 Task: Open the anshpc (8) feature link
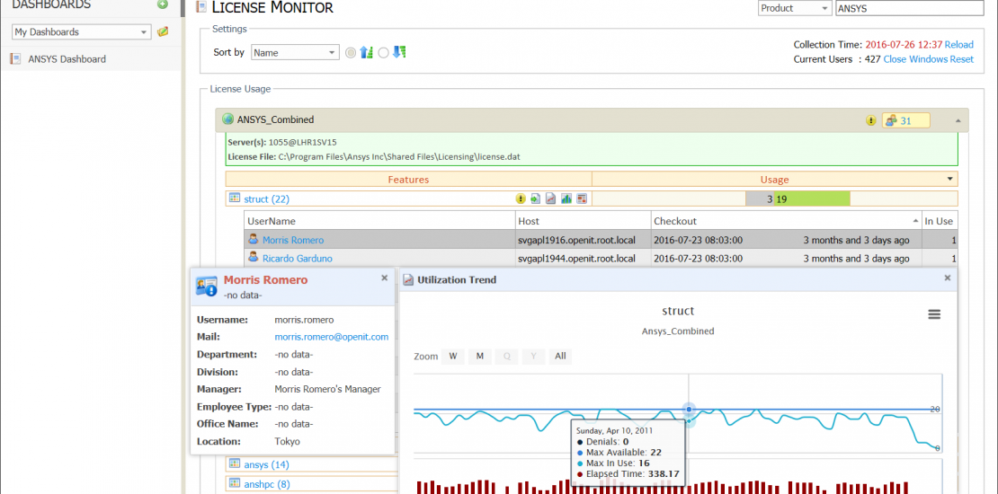tap(267, 484)
